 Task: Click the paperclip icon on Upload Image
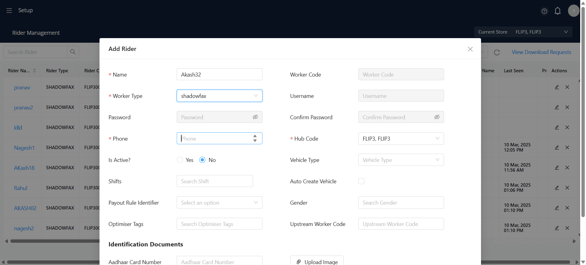pos(298,262)
